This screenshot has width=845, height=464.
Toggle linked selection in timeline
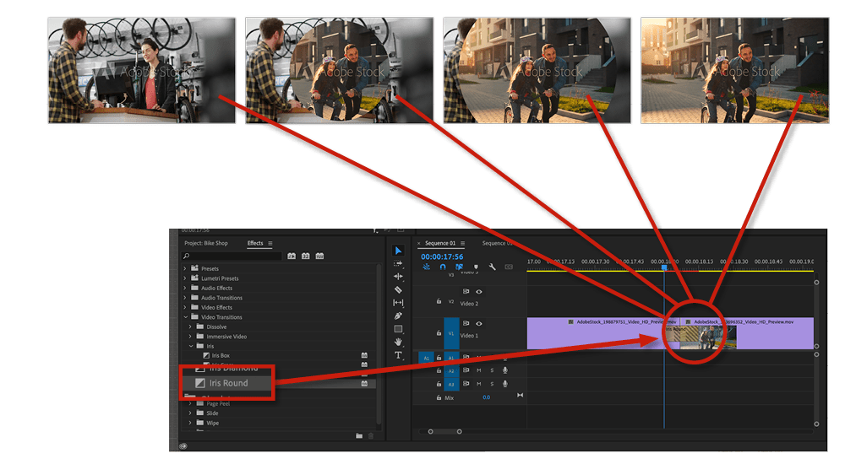point(459,267)
